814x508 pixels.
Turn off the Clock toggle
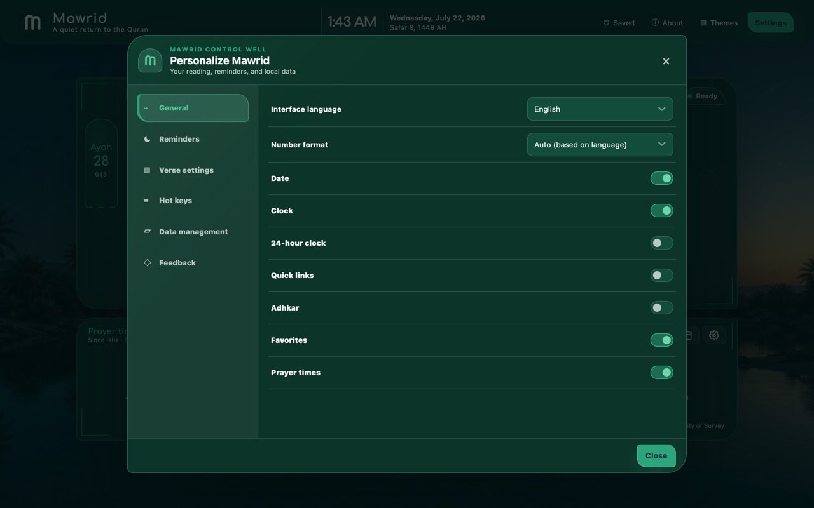[661, 211]
